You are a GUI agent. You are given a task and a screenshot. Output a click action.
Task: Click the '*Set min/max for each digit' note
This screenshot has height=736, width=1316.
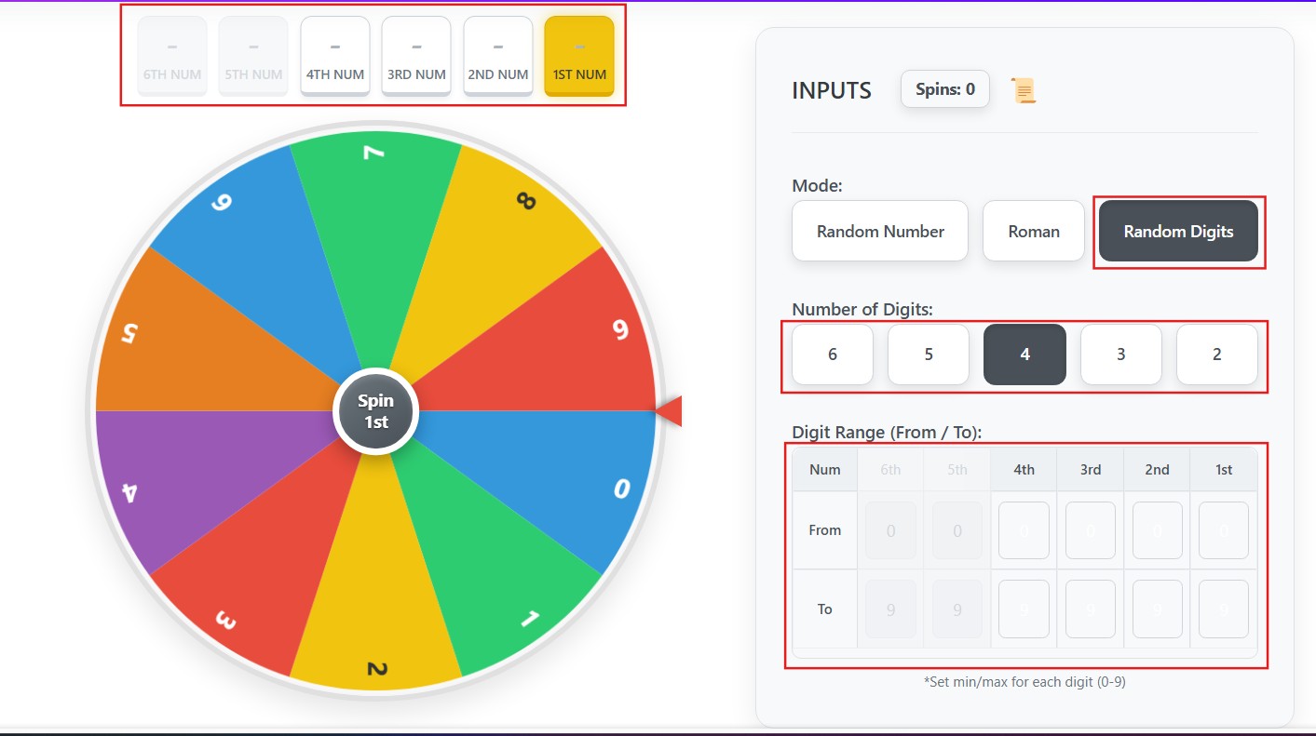1024,682
